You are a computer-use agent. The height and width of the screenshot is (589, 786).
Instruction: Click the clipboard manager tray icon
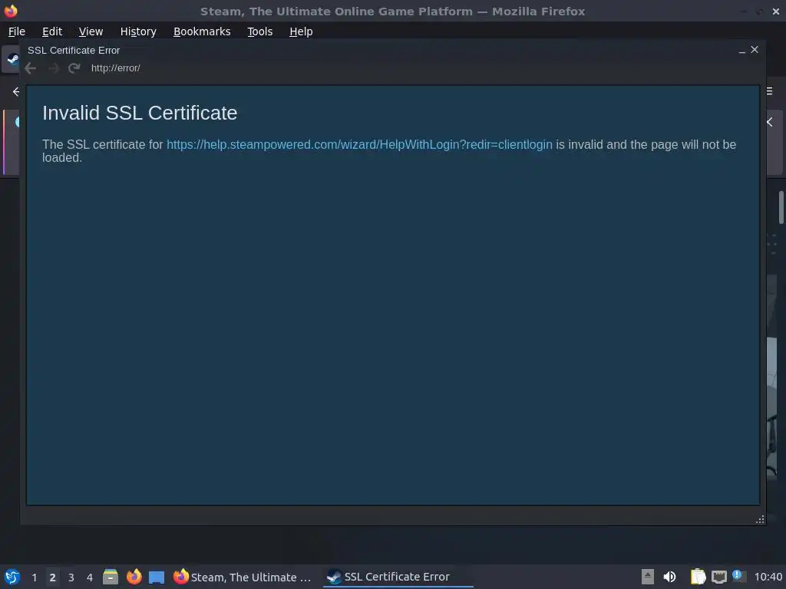click(x=698, y=577)
